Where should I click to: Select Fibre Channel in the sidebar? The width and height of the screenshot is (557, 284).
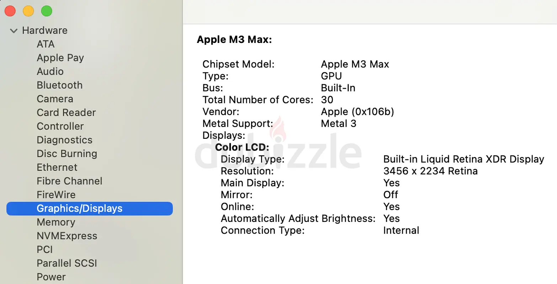click(x=69, y=181)
